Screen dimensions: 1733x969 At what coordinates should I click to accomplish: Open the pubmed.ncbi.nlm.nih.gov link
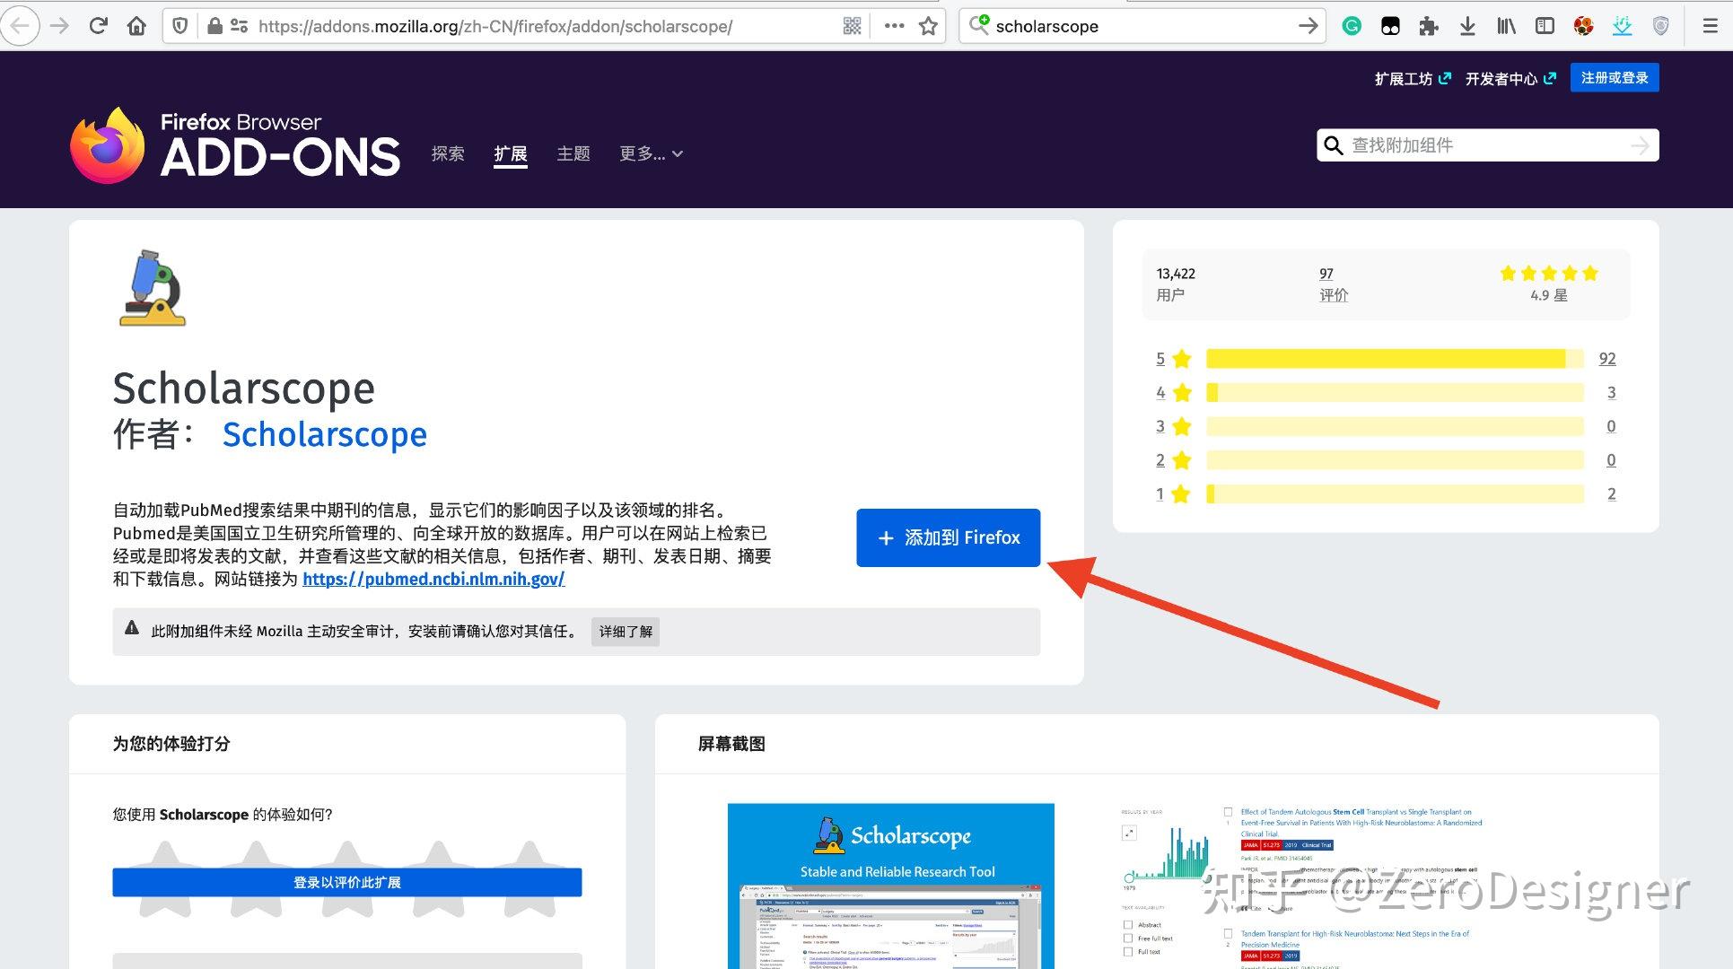point(433,579)
